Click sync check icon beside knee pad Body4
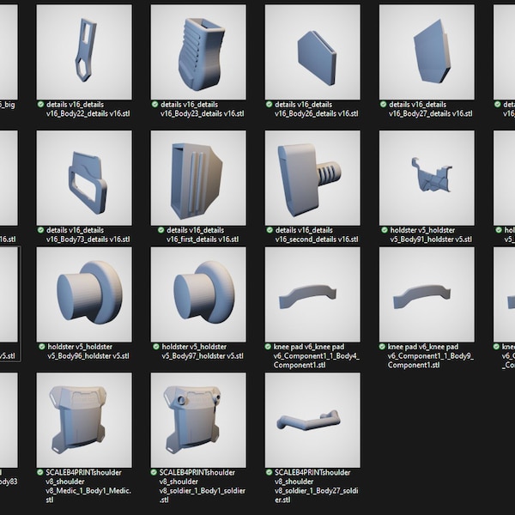Screen dimensions: 515x515 pyautogui.click(x=268, y=347)
